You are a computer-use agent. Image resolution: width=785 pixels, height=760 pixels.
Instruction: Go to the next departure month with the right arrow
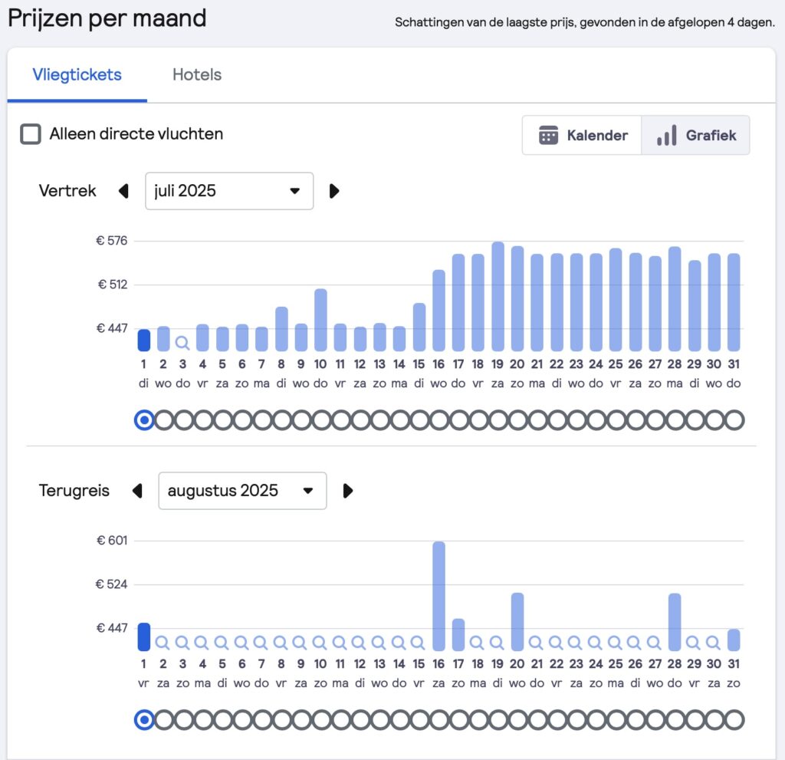click(x=334, y=191)
